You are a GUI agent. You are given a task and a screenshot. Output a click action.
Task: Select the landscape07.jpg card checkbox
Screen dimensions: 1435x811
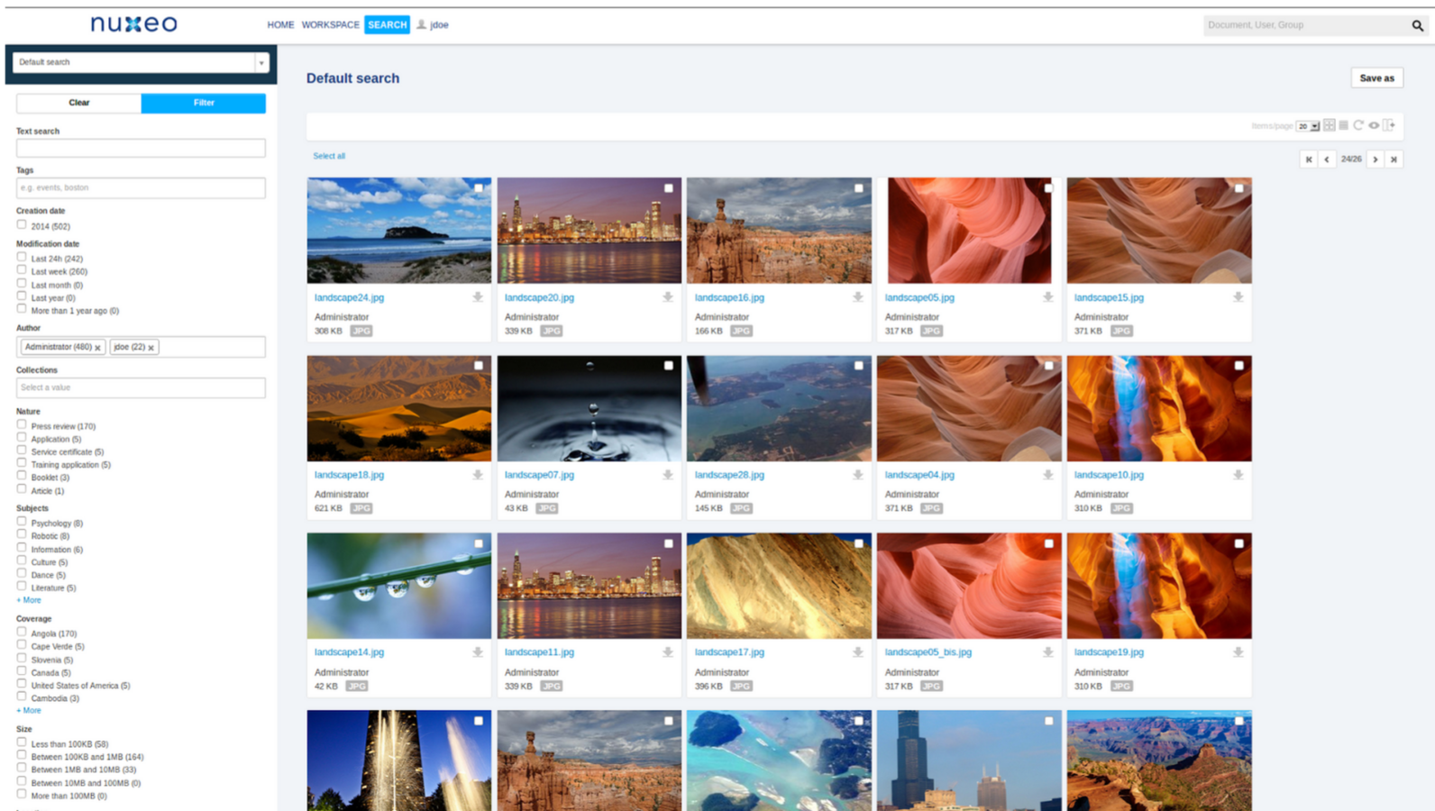(x=669, y=366)
